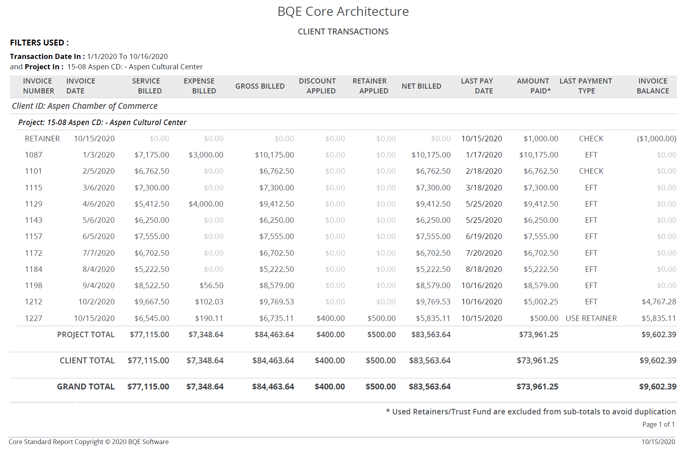
Task: Select invoice number 1157
Action: (x=34, y=237)
